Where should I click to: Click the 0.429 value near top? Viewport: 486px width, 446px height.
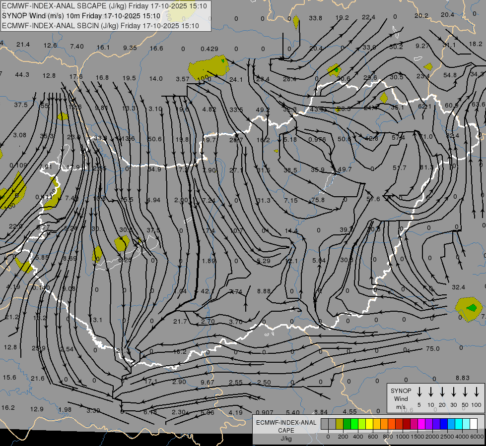[x=209, y=49]
